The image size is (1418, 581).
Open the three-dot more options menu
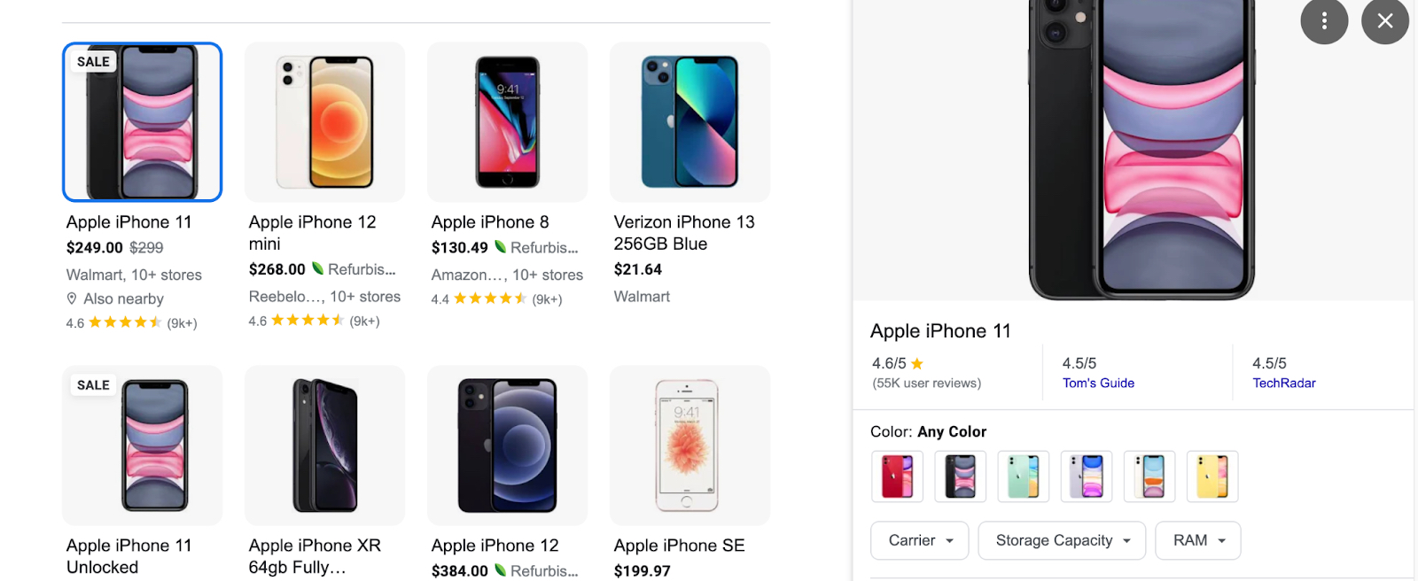pos(1324,20)
